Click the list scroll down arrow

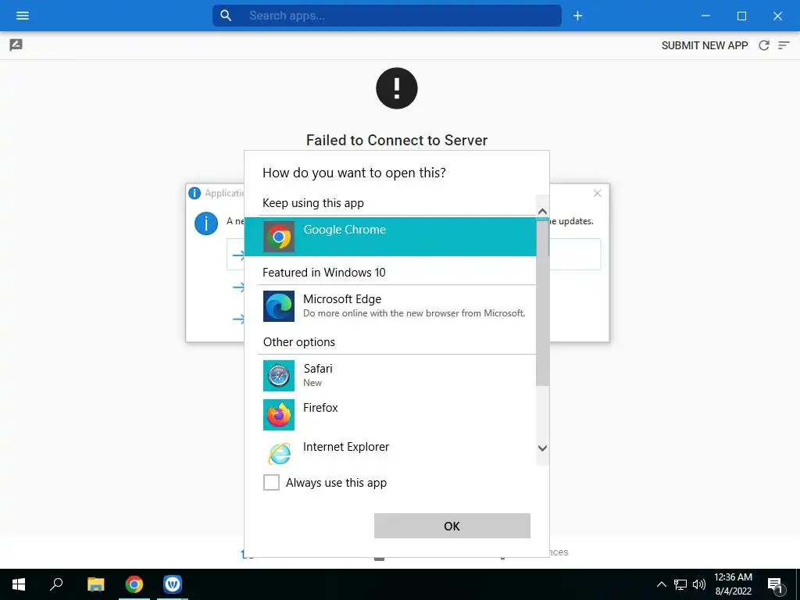tap(542, 448)
